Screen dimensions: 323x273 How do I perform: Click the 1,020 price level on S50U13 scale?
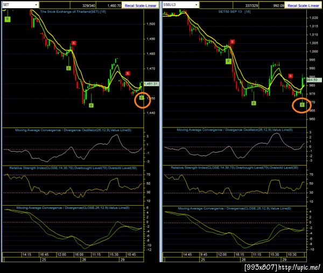click(x=313, y=18)
